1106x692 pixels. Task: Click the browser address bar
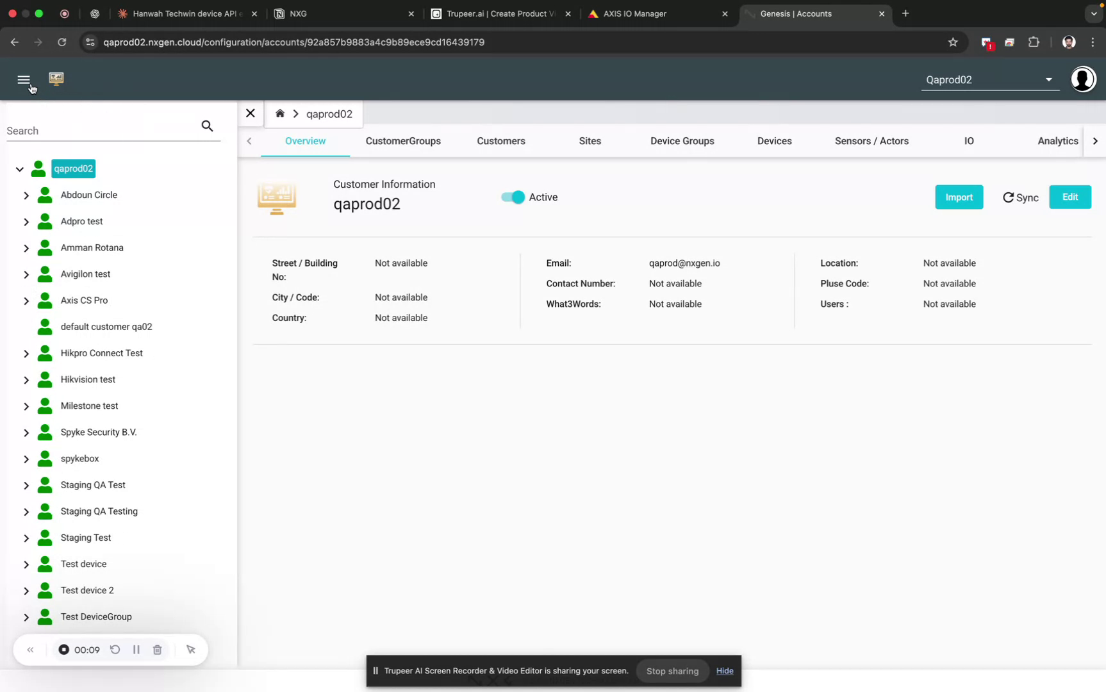pyautogui.click(x=384, y=42)
